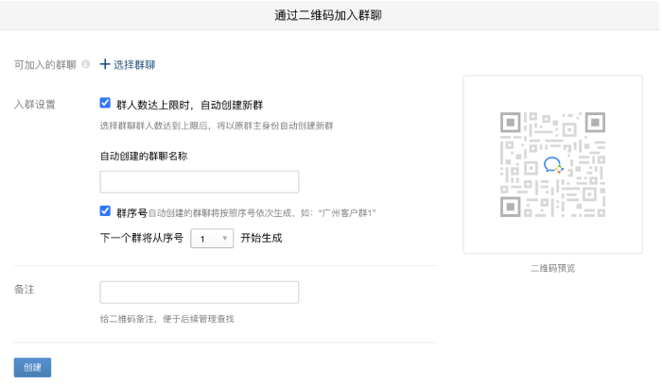Open the starting sequence number dropdown

(211, 239)
